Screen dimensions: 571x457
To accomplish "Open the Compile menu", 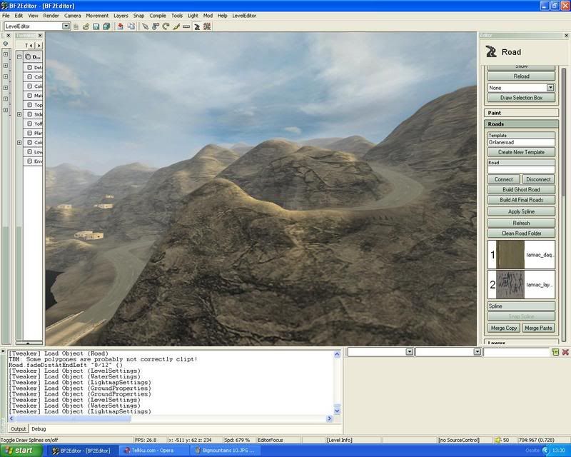I will (158, 15).
